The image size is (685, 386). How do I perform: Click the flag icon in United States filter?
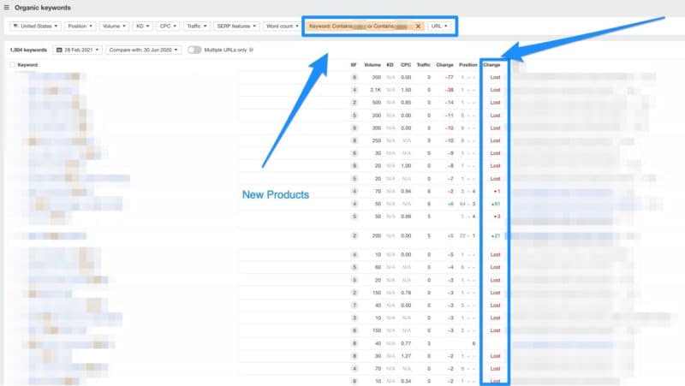pyautogui.click(x=15, y=27)
